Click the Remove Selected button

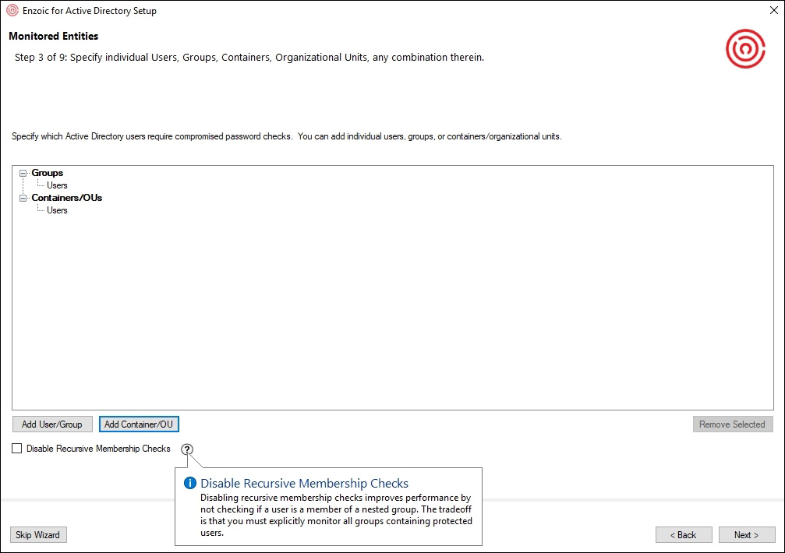[x=733, y=424]
